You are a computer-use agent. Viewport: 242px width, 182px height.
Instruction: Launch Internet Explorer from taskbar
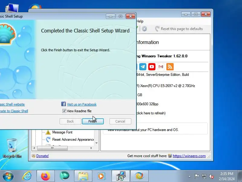[27, 176]
